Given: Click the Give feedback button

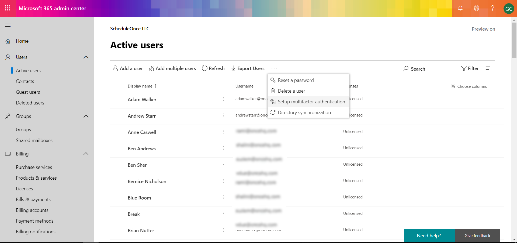Looking at the screenshot, I should [477, 235].
